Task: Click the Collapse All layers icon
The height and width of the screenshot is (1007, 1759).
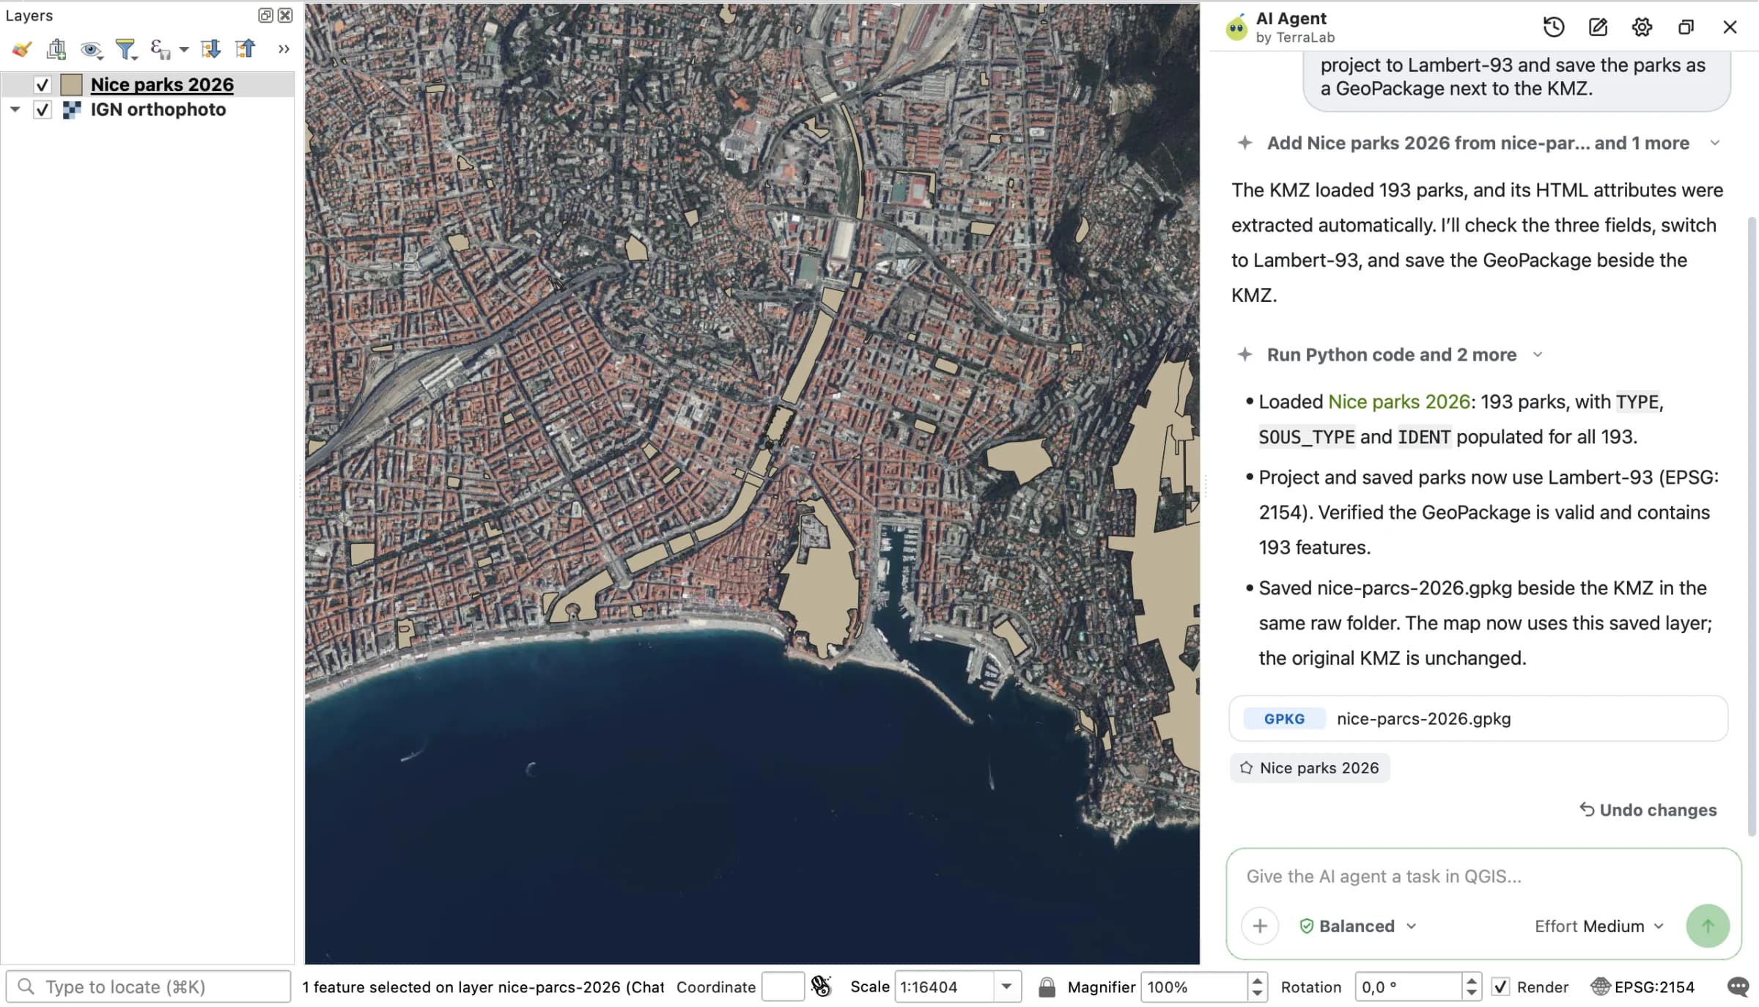Action: click(x=245, y=49)
